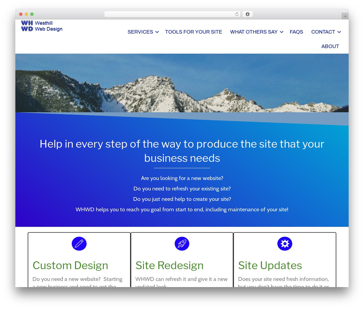Open downloads with the browser download icon

247,14
